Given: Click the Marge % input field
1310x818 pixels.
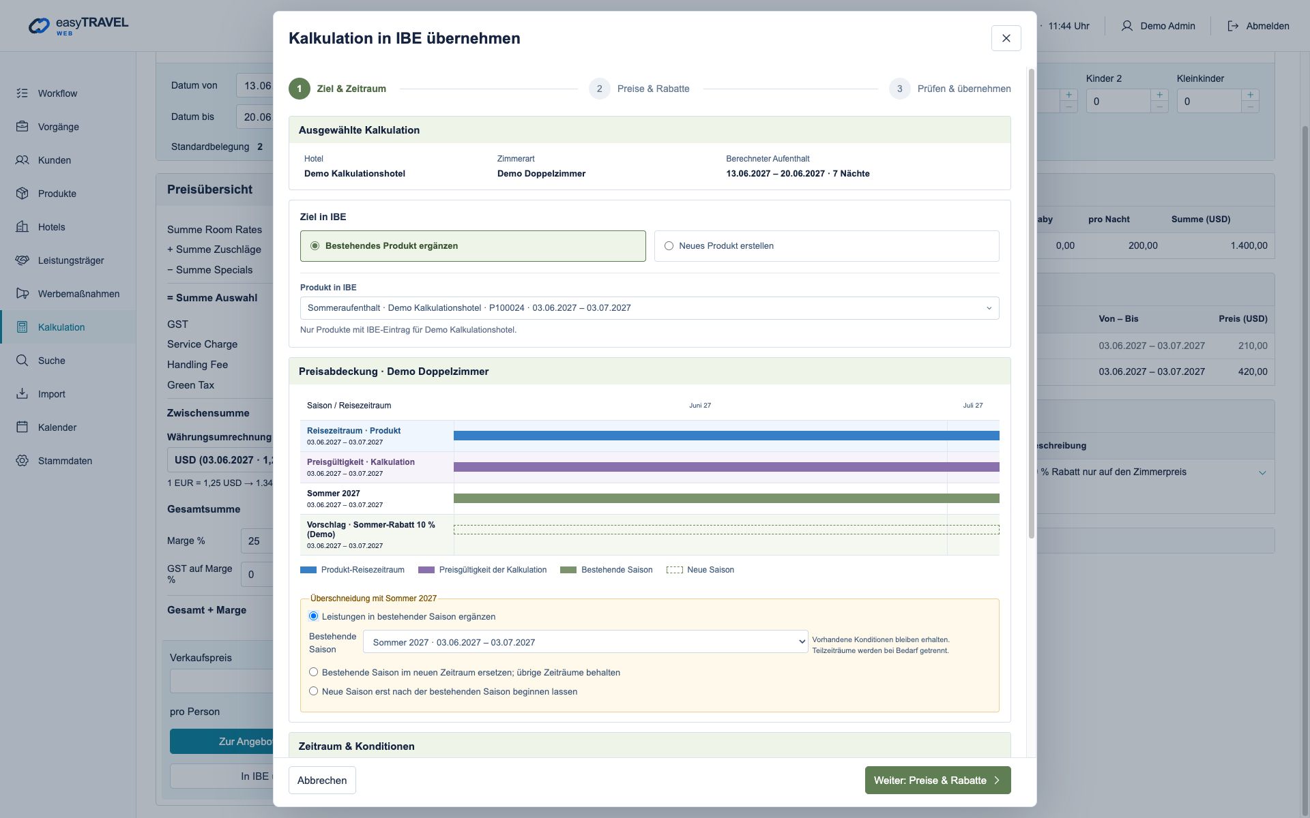Looking at the screenshot, I should (x=257, y=541).
